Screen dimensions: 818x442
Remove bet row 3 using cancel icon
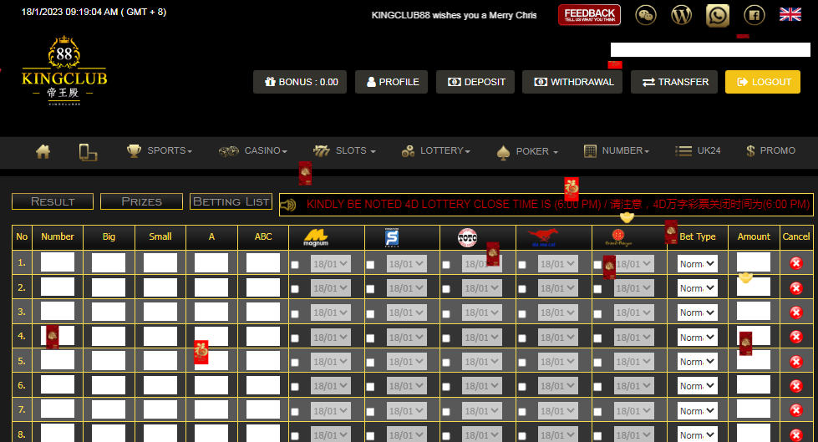(795, 312)
